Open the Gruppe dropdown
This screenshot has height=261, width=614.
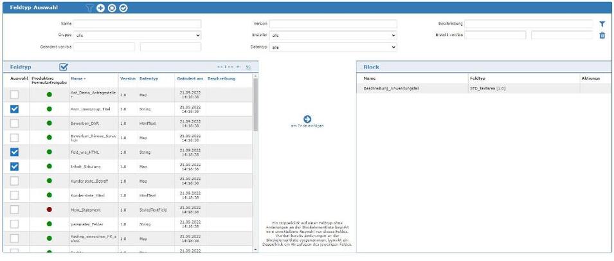(x=137, y=35)
